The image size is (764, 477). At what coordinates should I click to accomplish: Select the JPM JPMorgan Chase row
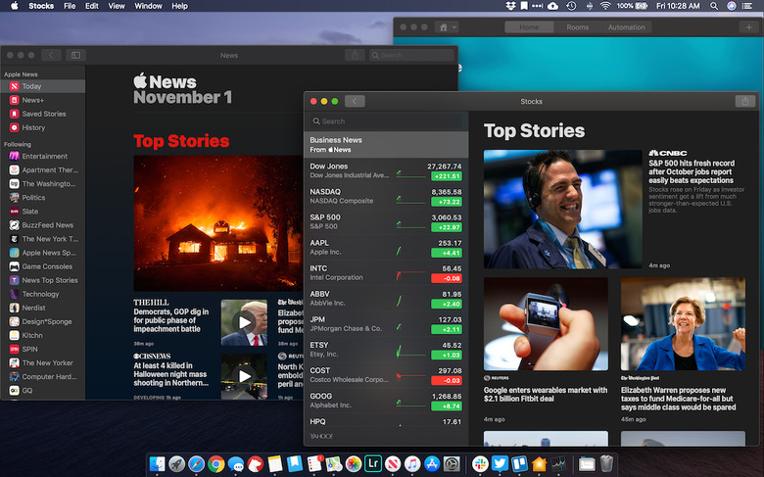point(386,324)
